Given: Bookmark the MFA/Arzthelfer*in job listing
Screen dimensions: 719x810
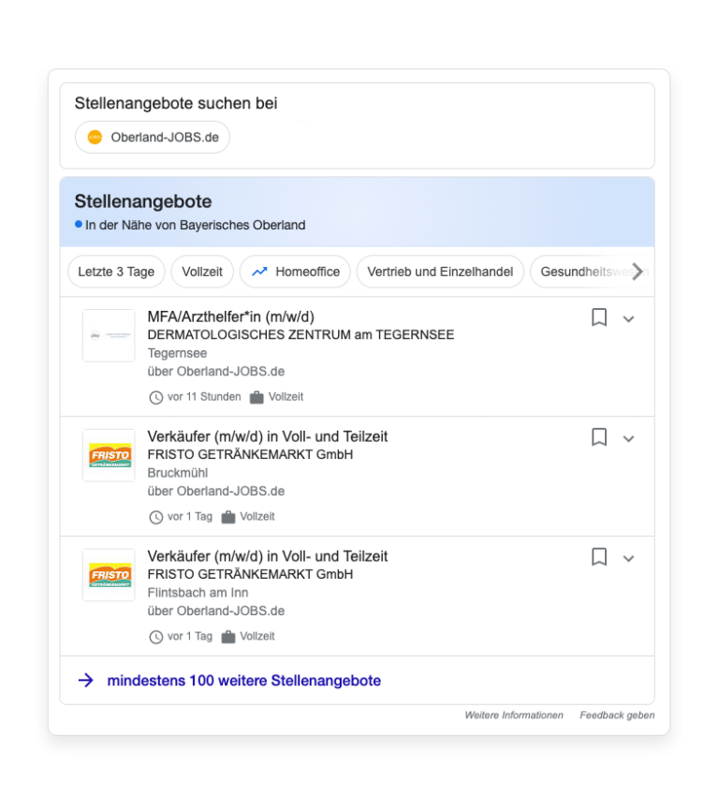Looking at the screenshot, I should click(x=599, y=318).
